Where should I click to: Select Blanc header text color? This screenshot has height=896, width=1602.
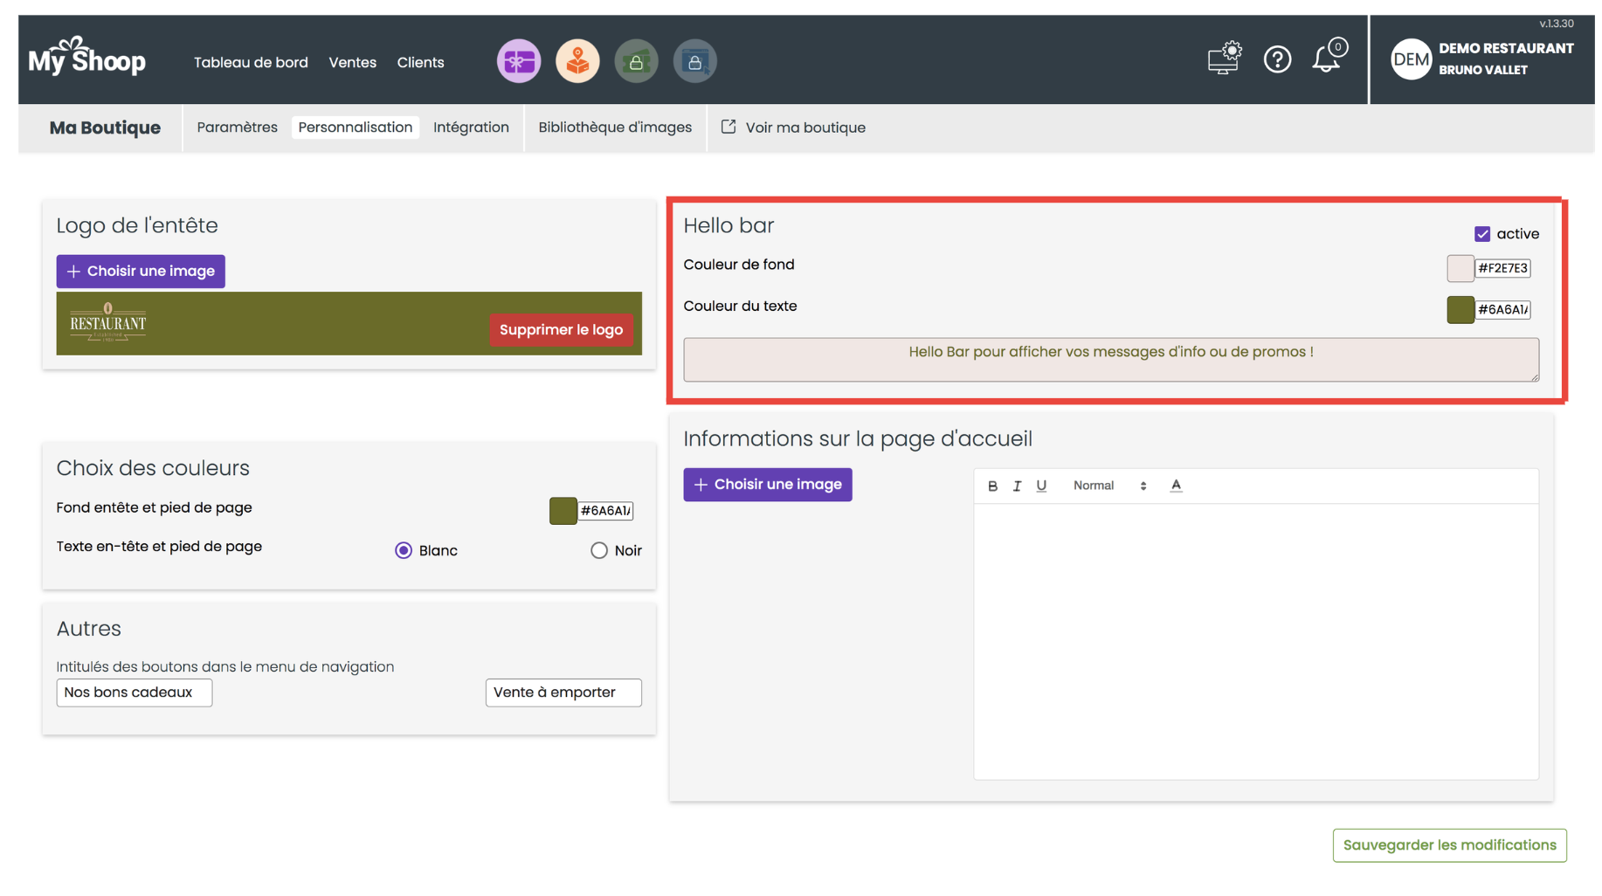point(404,550)
